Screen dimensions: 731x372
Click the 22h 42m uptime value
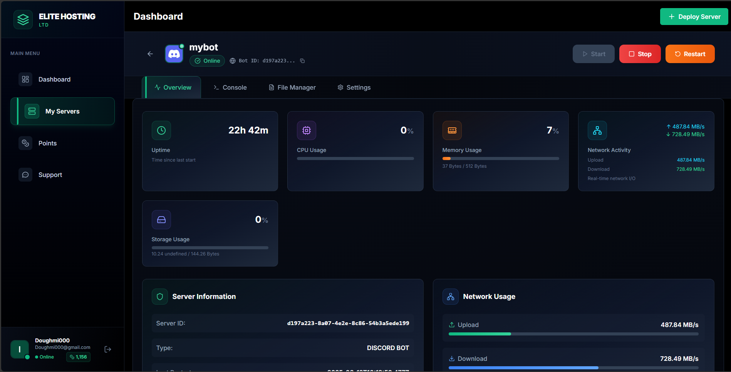248,130
